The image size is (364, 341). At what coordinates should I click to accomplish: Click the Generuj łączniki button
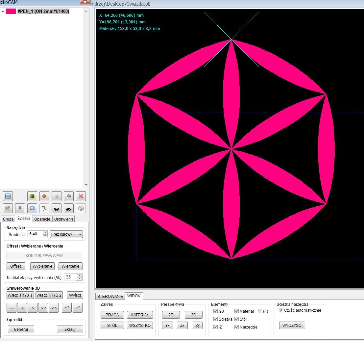[21, 329]
